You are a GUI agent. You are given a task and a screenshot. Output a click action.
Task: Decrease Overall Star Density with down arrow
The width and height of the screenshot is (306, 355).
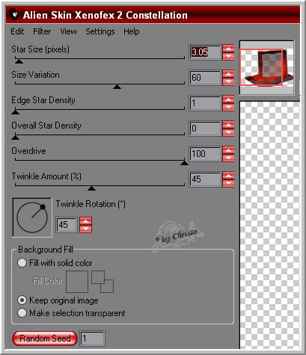[228, 132]
